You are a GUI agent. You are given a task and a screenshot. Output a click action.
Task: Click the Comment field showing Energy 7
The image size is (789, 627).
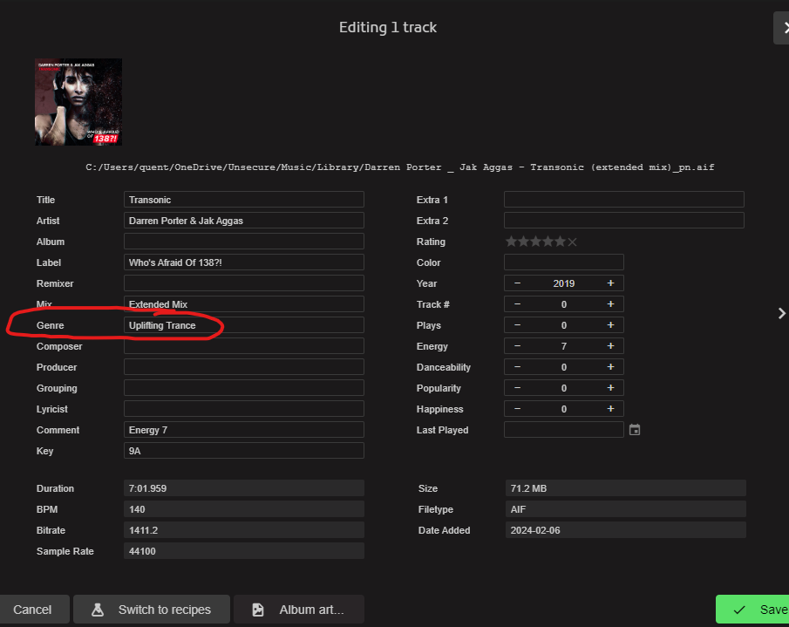243,429
